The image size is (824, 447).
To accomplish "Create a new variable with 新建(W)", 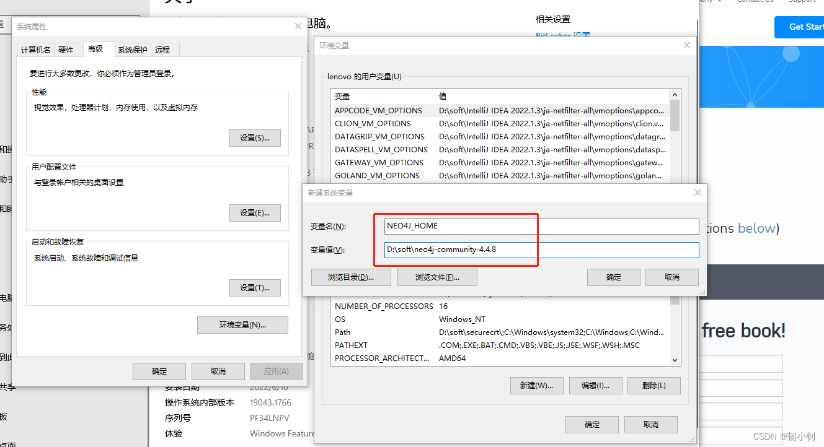I will click(x=536, y=385).
